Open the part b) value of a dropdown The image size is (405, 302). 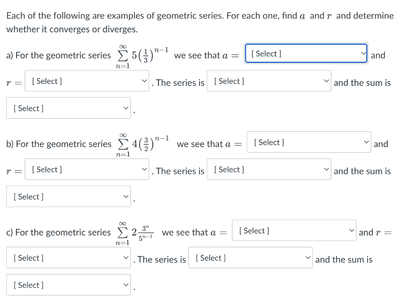(x=309, y=142)
